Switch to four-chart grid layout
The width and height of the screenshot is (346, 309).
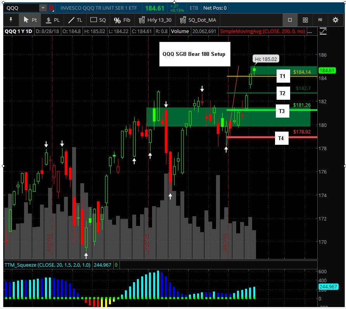click(x=305, y=20)
